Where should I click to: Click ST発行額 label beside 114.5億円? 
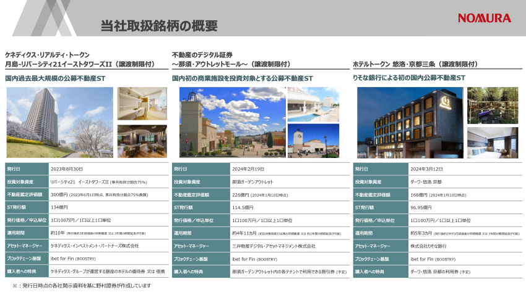tap(201, 208)
